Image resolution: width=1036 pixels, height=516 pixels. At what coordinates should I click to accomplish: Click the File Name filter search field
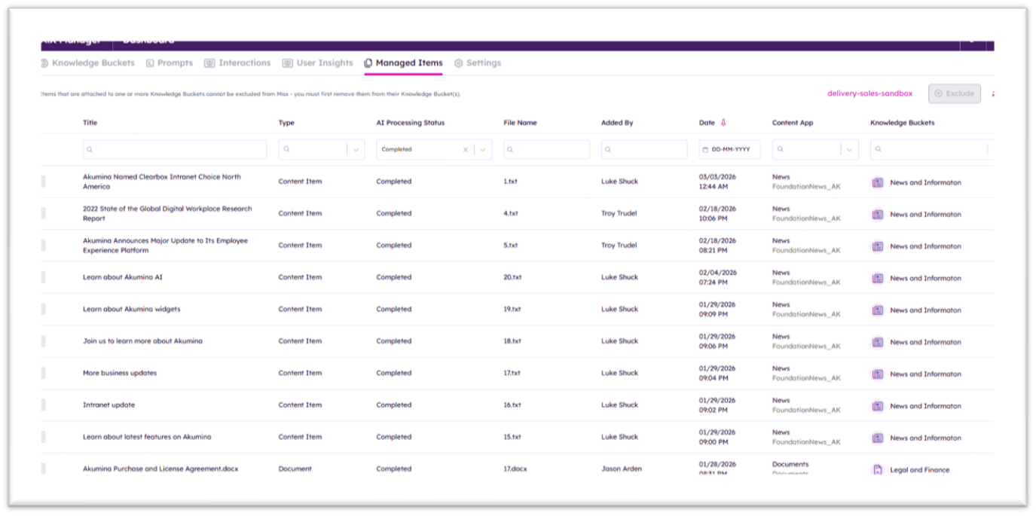(547, 149)
